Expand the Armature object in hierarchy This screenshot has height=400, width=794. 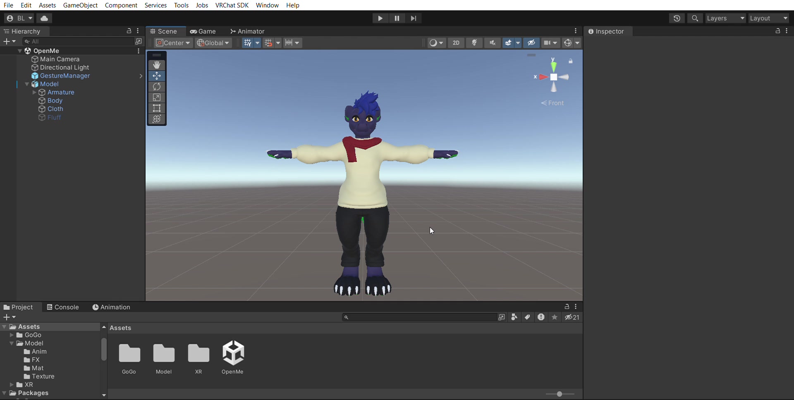coord(34,93)
